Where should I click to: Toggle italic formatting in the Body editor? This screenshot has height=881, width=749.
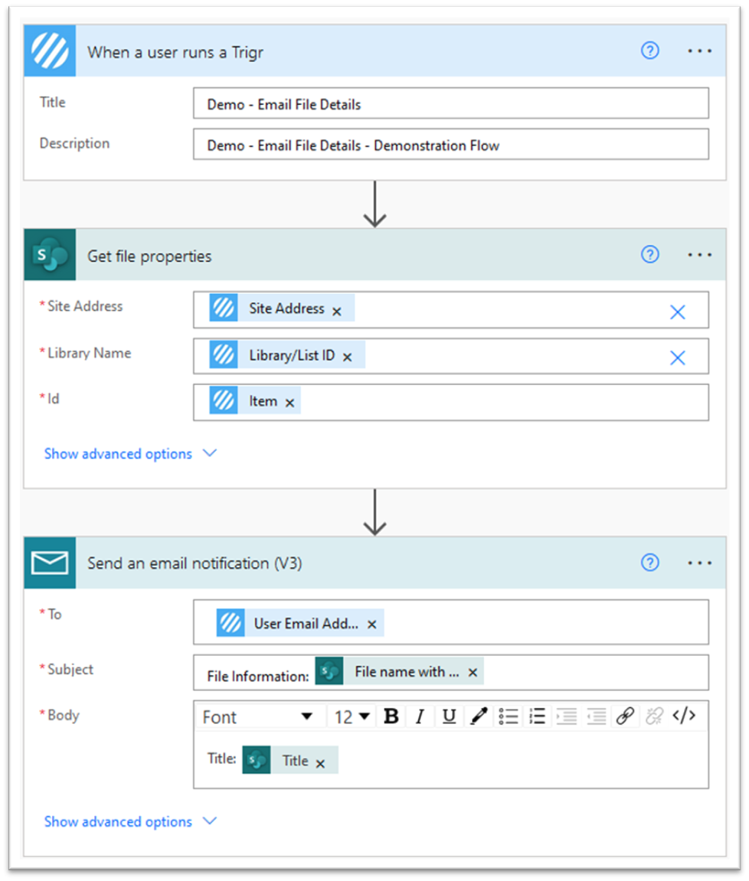420,716
